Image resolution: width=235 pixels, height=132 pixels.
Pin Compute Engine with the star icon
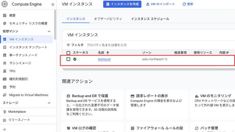pyautogui.click(x=53, y=4)
